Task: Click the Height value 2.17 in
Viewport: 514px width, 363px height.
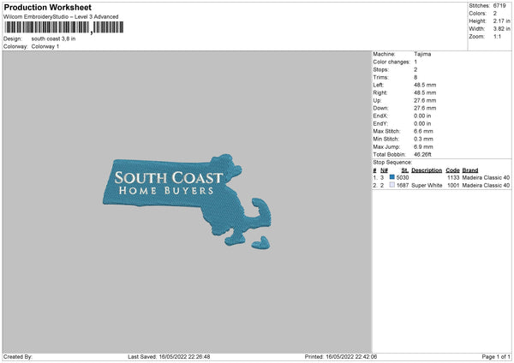Action: click(502, 21)
